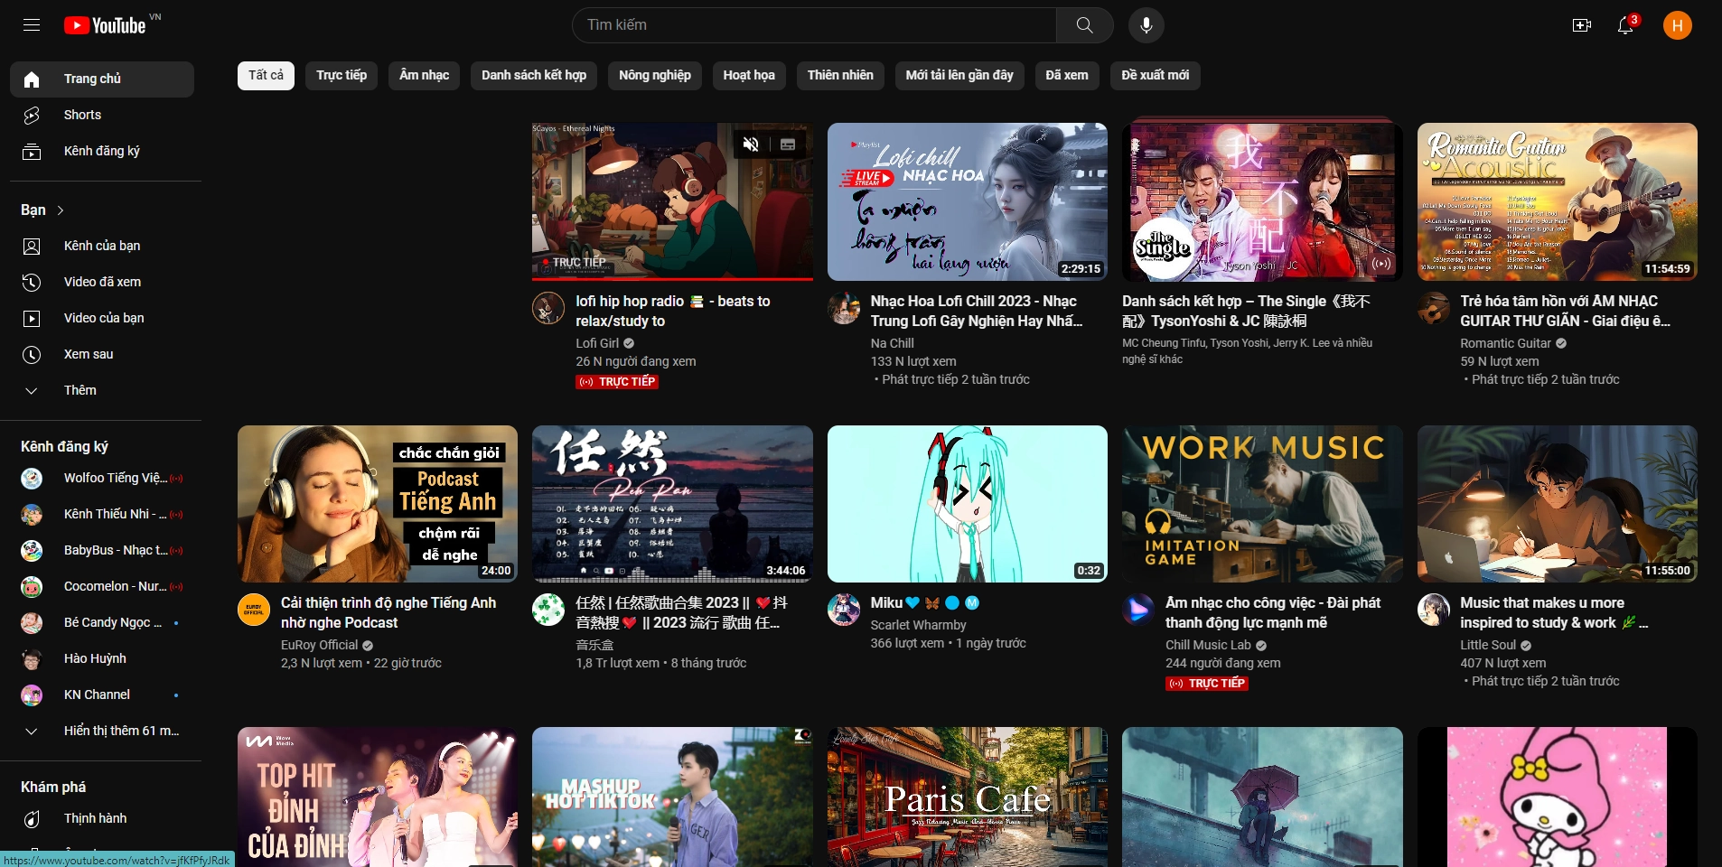This screenshot has height=867, width=1722.
Task: Select the Shorts icon in the sidebar
Action: click(33, 115)
